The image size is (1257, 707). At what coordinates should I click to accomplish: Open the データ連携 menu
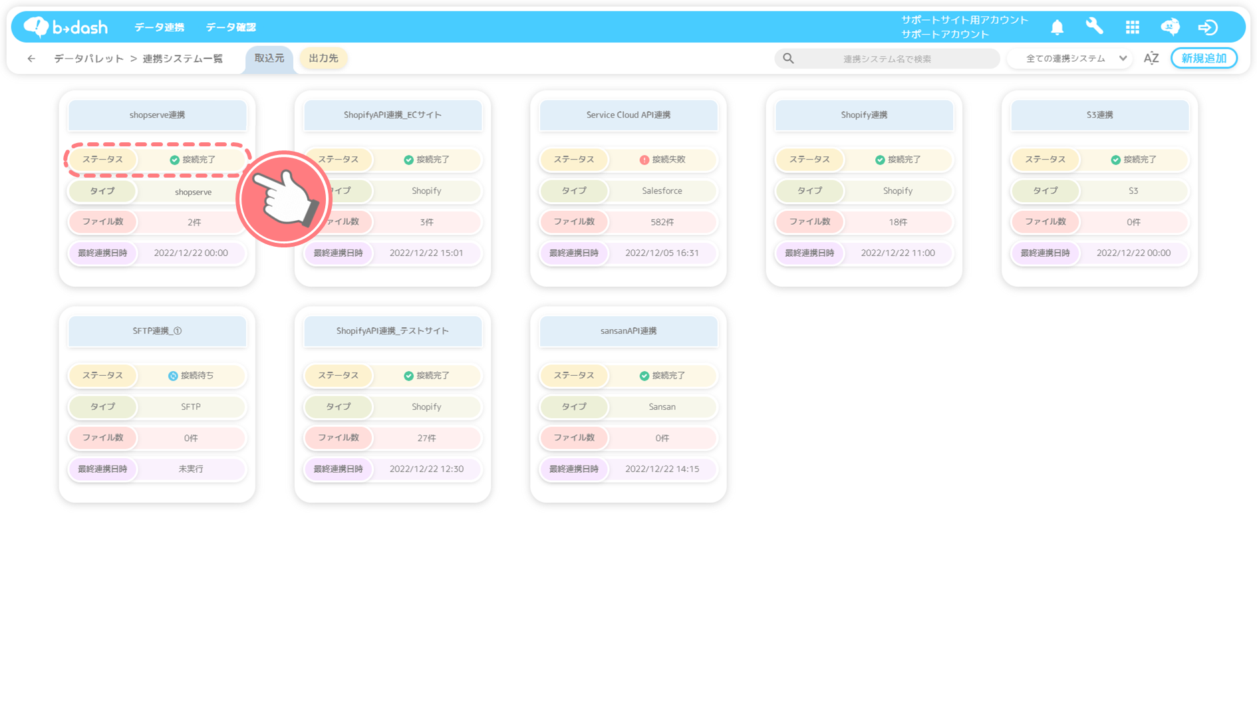tap(160, 27)
